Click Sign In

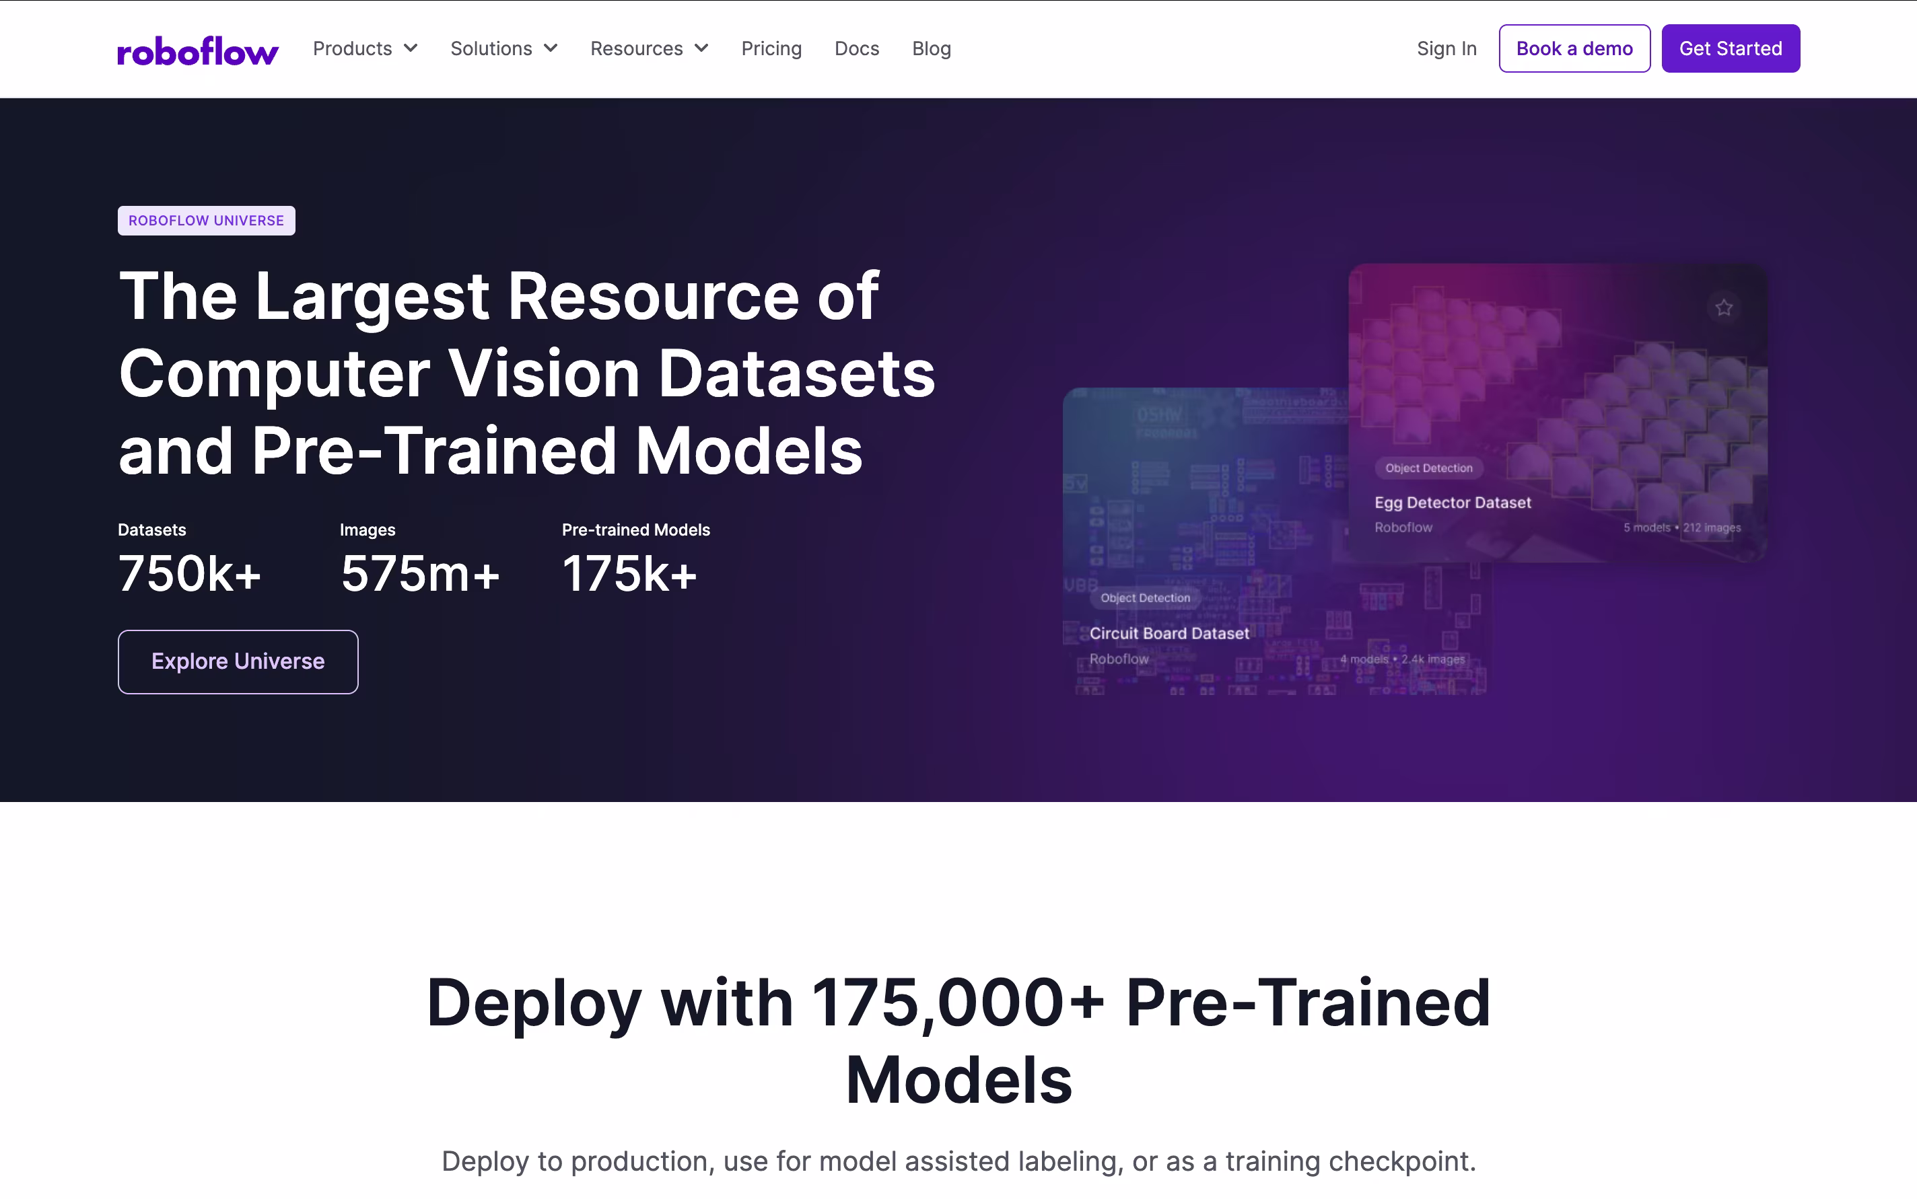1446,48
